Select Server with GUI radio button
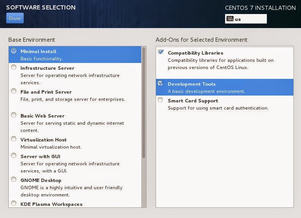 tap(14, 155)
